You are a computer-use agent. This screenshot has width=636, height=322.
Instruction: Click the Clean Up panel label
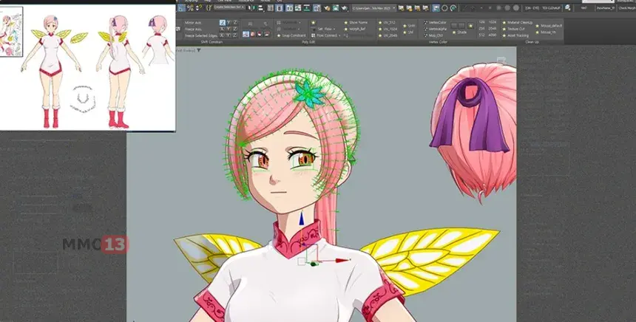tap(532, 41)
